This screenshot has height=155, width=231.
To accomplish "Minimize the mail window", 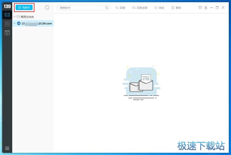I will pos(212,8).
